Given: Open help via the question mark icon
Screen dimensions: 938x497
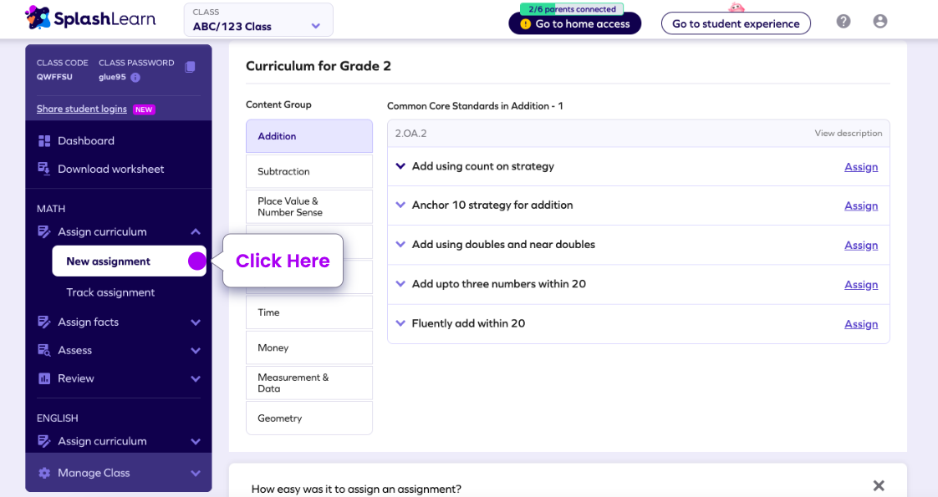Looking at the screenshot, I should (844, 22).
